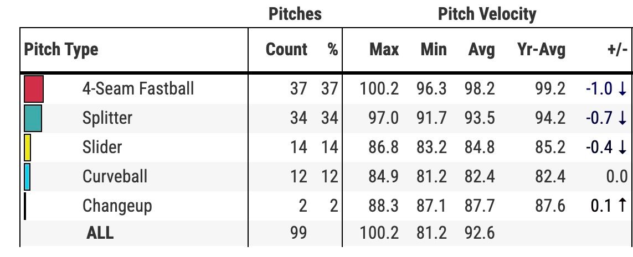
Task: Click the red 4-Seam Fastball color swatch
Action: [x=34, y=89]
